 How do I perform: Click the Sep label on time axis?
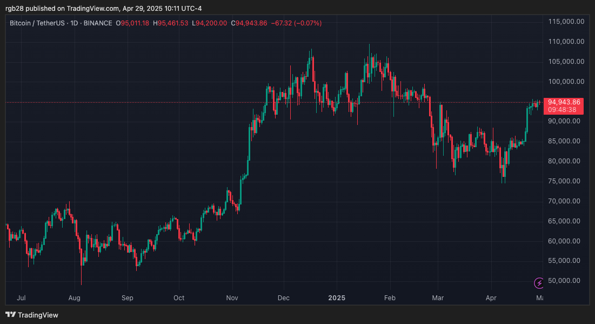point(128,298)
